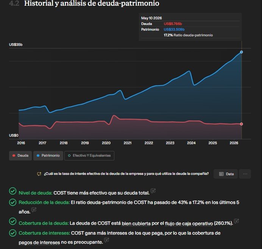Click the 2016 label on the x-axis
The image size is (262, 249).
21,143
